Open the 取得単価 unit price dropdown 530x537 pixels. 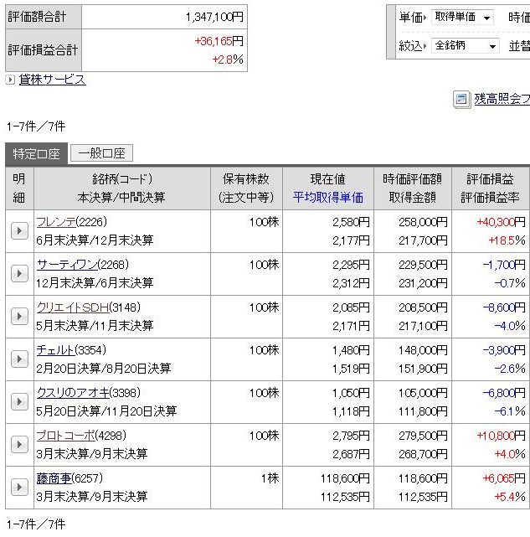pyautogui.click(x=462, y=17)
